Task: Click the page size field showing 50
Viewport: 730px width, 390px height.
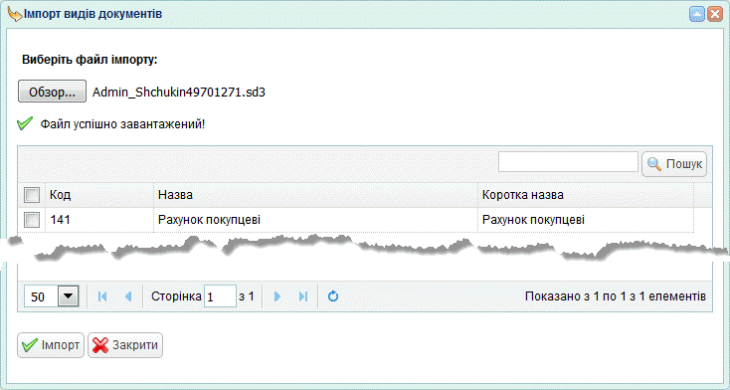Action: (x=42, y=296)
